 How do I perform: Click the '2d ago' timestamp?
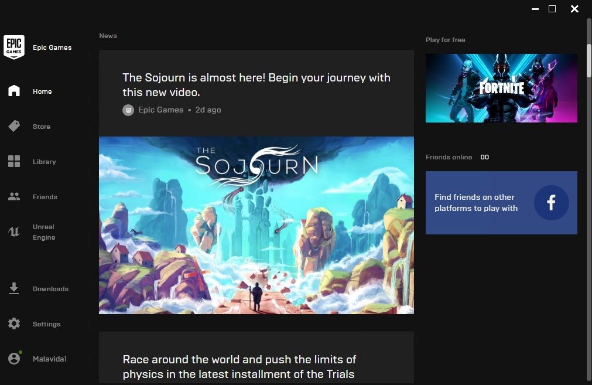point(208,110)
